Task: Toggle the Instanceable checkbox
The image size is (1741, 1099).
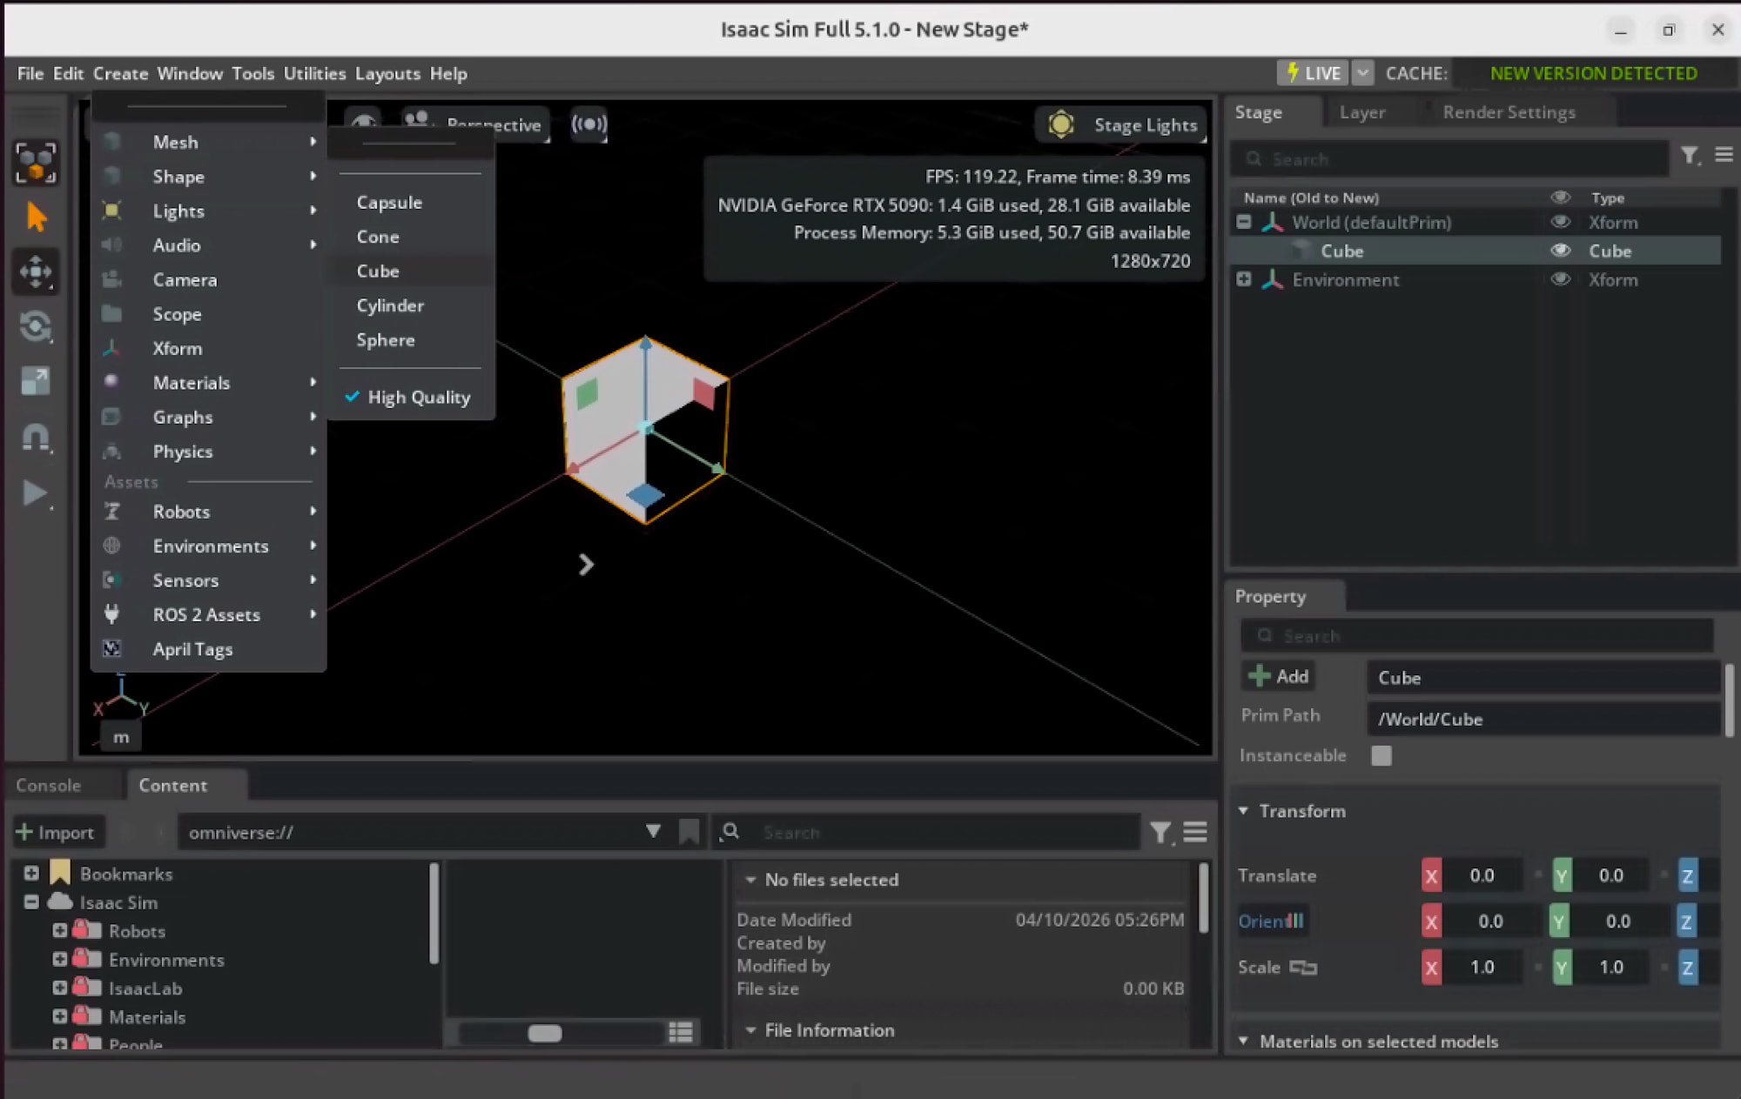Action: [1381, 755]
